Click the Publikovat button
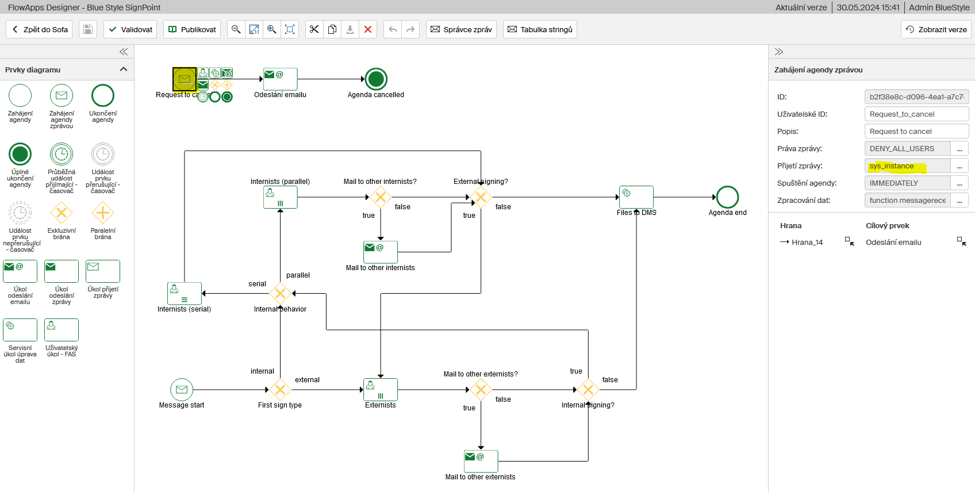975x492 pixels. (192, 29)
